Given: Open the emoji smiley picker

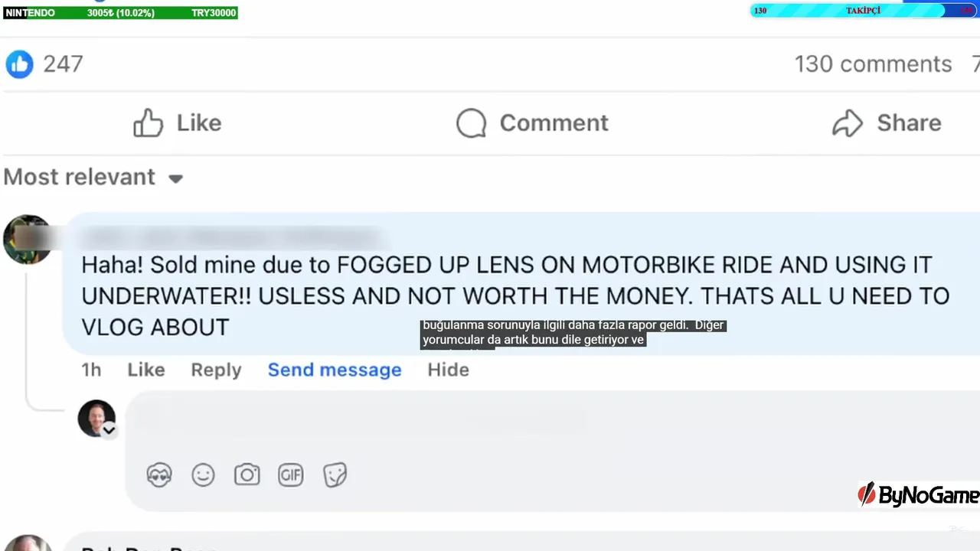Looking at the screenshot, I should point(203,475).
